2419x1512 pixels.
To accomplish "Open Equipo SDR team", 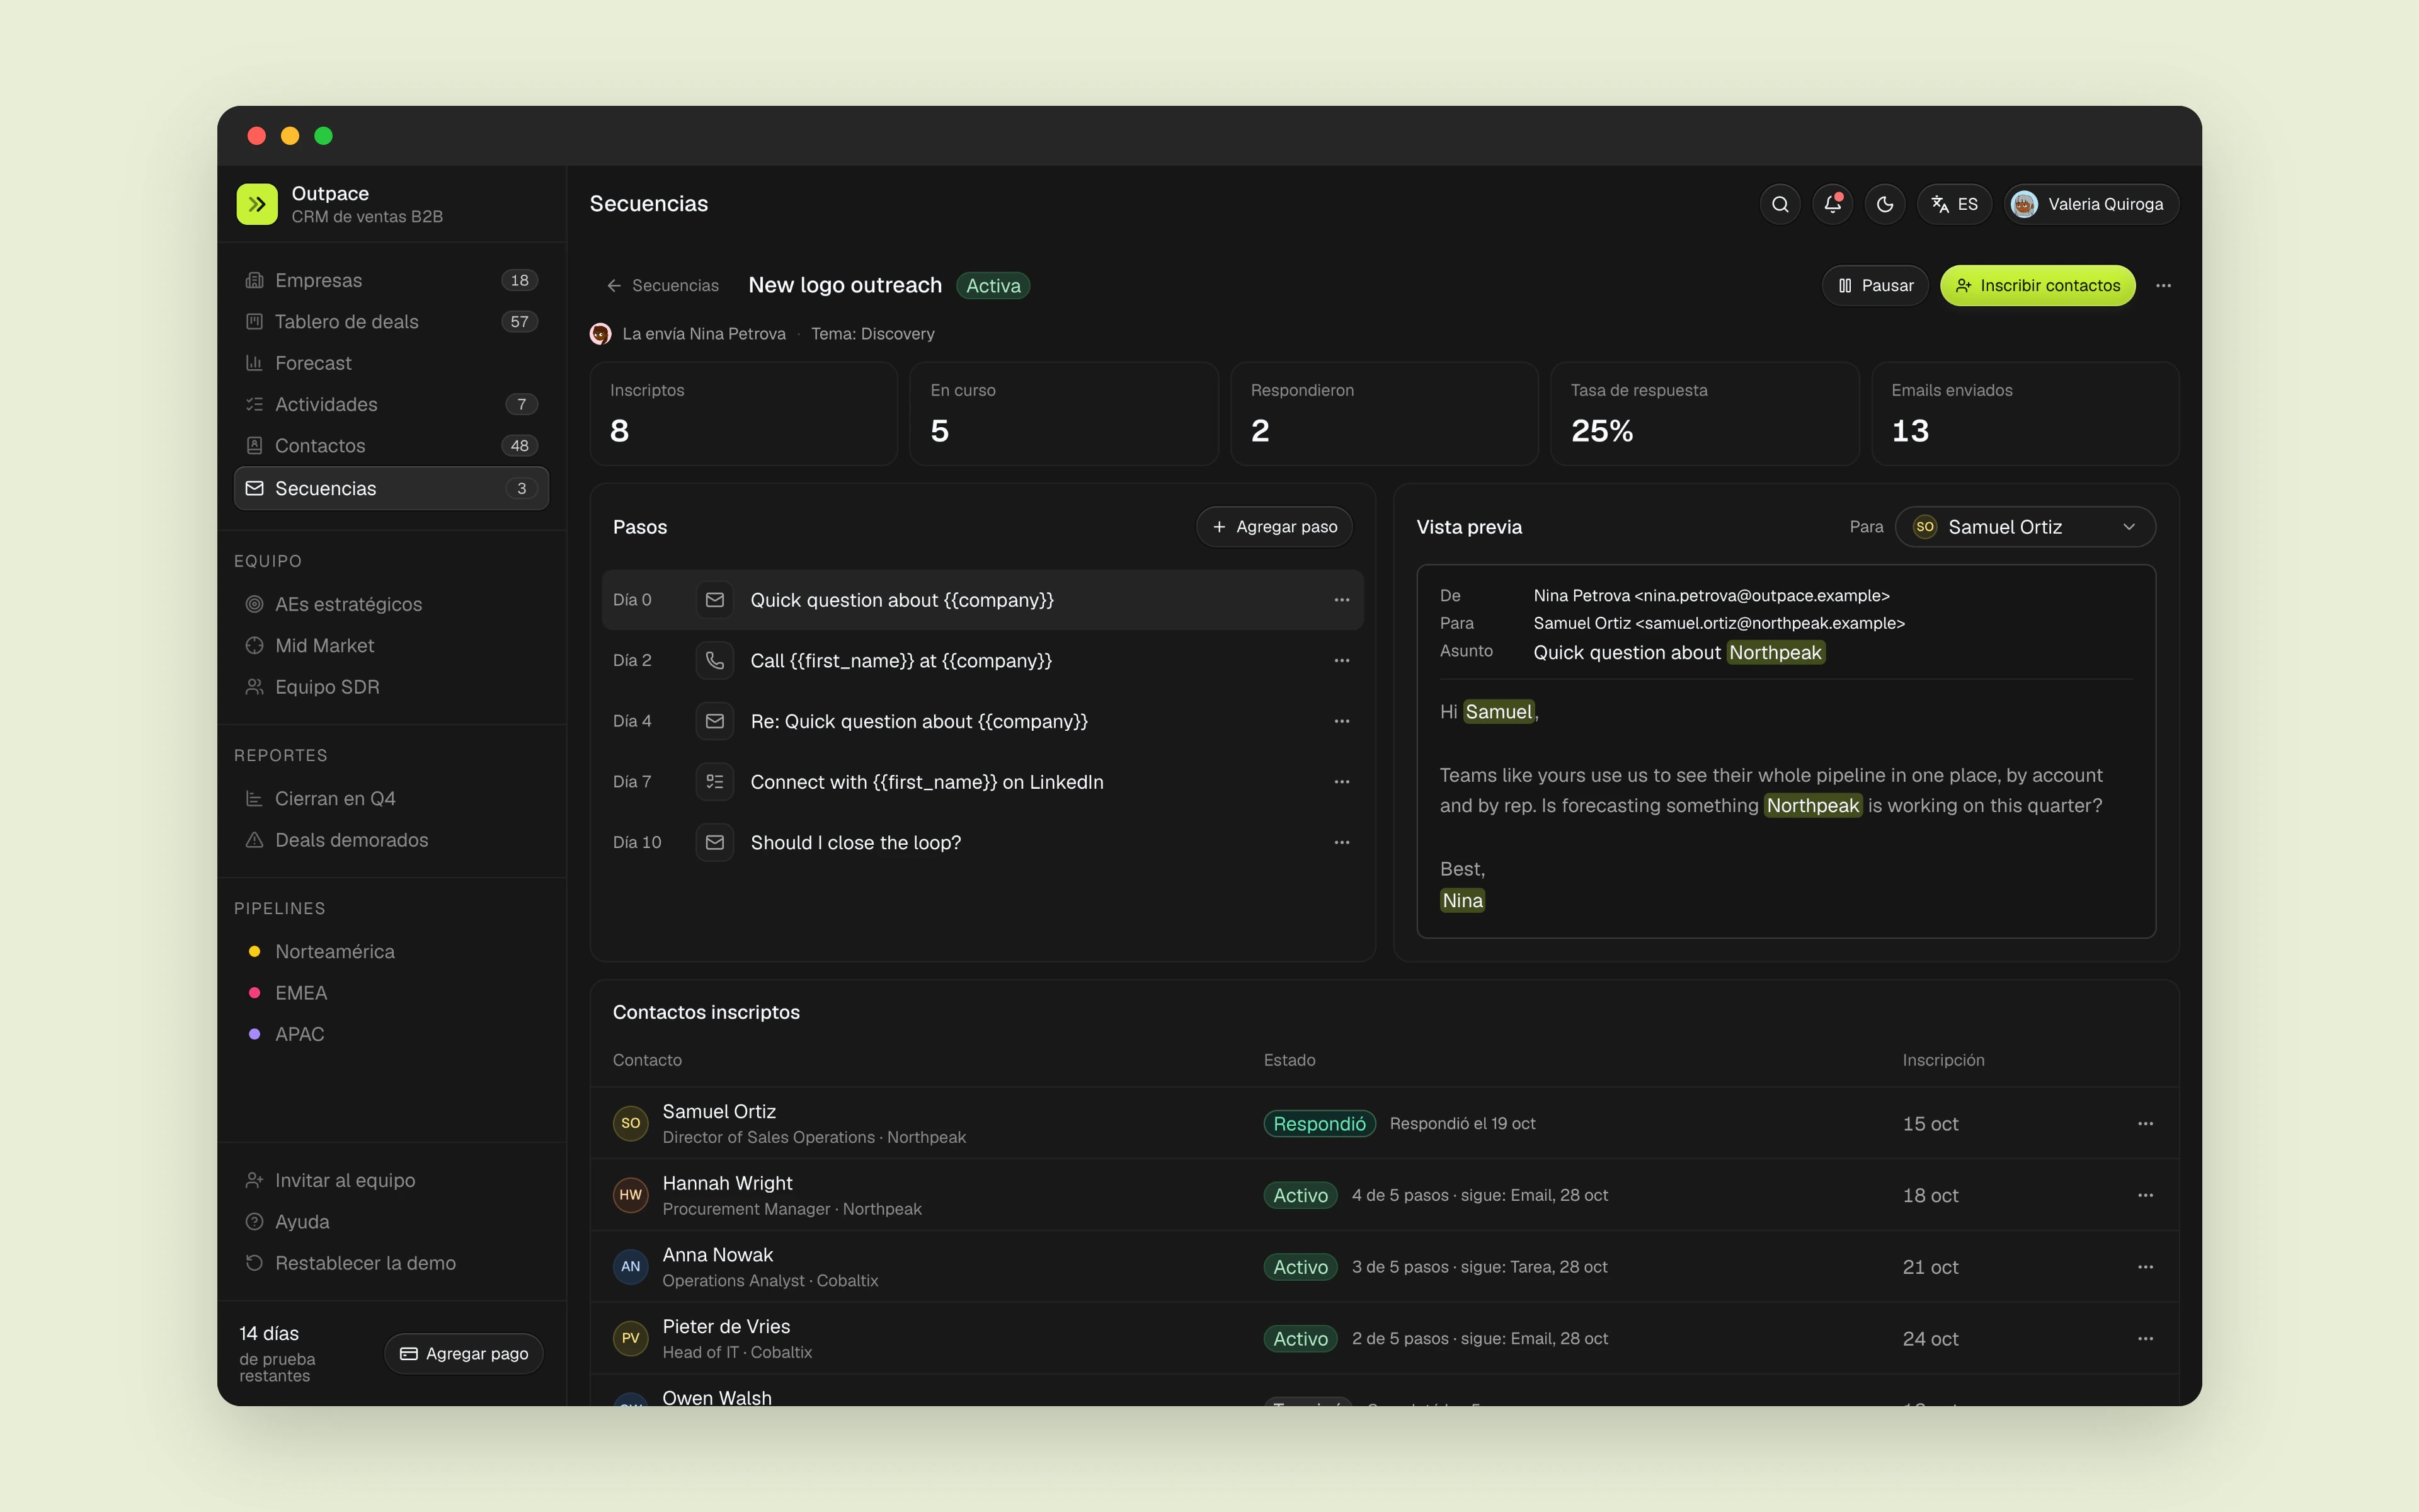I will (x=391, y=687).
